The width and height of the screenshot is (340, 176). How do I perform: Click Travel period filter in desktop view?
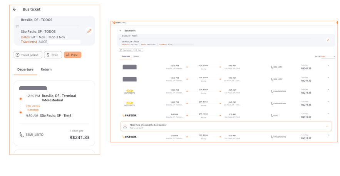click(126, 50)
